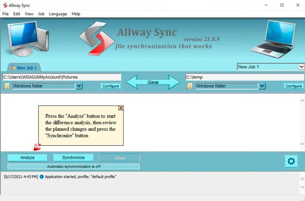305x201 pixels.
Task: Open the Edit menu
Action: pyautogui.click(x=17, y=14)
